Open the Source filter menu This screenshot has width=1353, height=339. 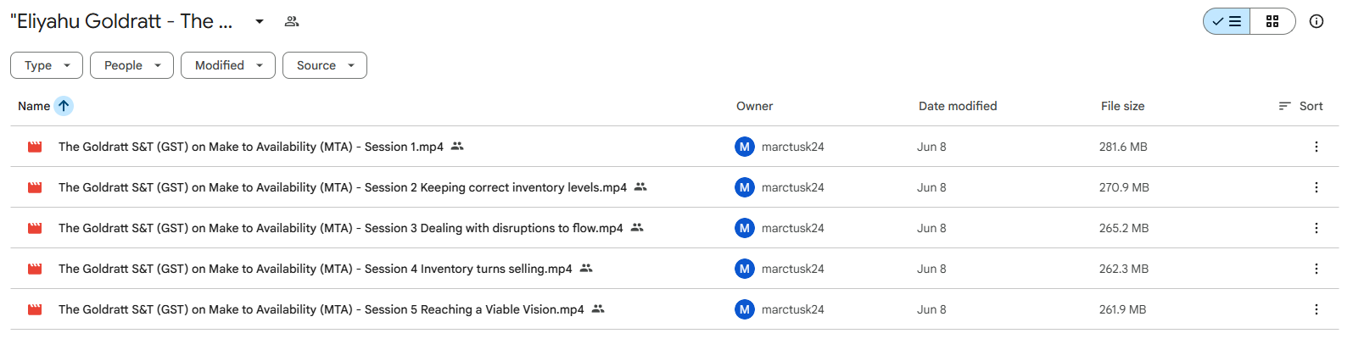(x=325, y=65)
